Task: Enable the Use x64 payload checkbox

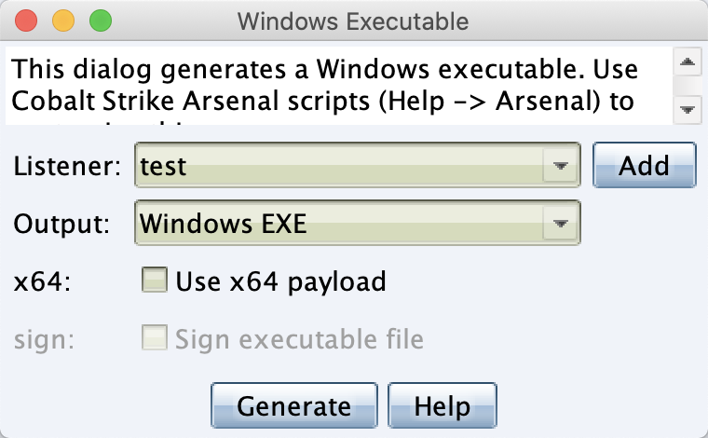Action: 155,281
